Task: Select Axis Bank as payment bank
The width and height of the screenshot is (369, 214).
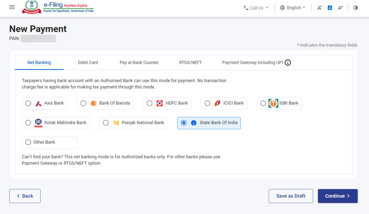Action: (x=28, y=103)
